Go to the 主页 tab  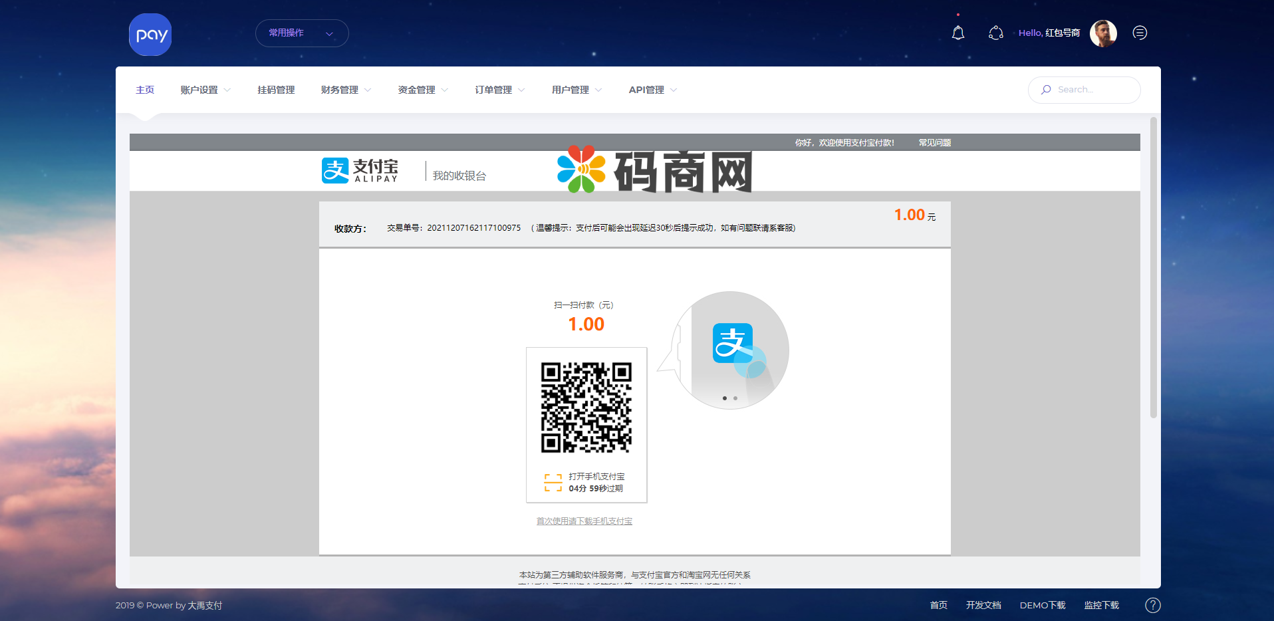pos(145,90)
